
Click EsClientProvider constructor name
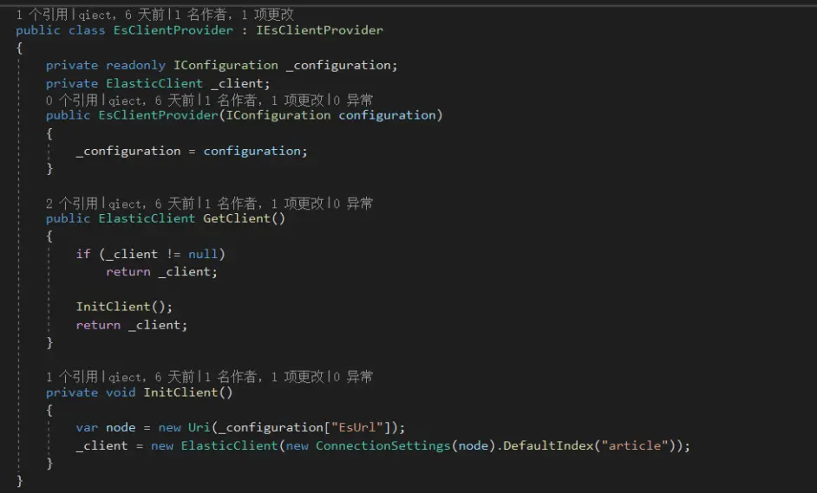pyautogui.click(x=159, y=115)
